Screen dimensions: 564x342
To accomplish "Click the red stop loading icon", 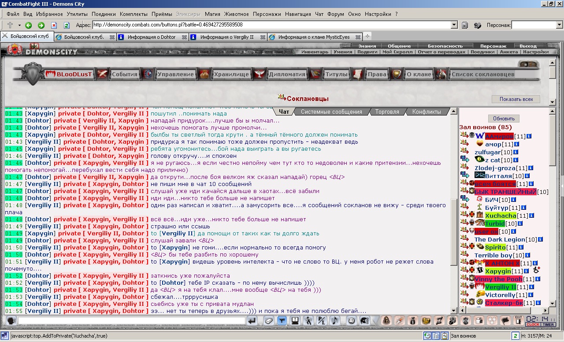I will pos(54,25).
